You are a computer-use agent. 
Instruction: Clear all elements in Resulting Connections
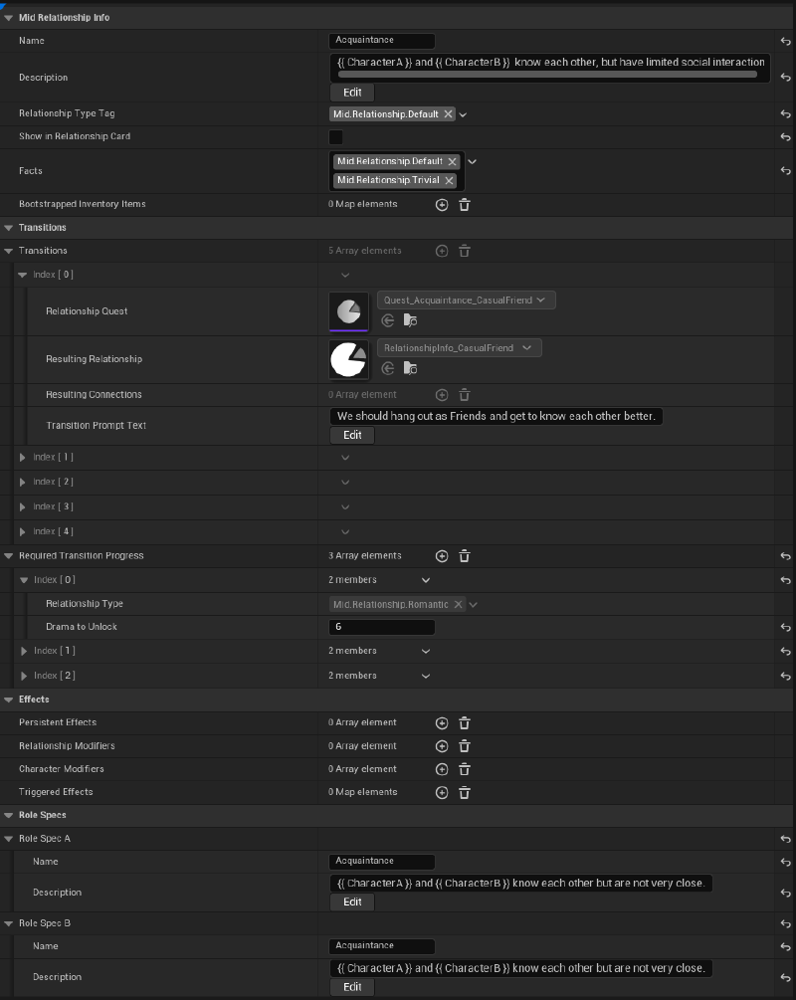coord(465,394)
